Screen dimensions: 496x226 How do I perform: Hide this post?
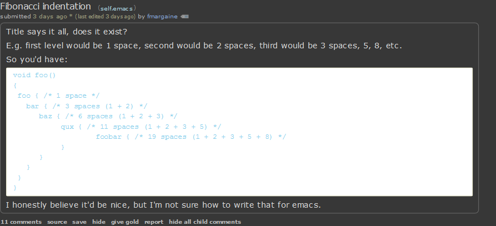(x=99, y=222)
